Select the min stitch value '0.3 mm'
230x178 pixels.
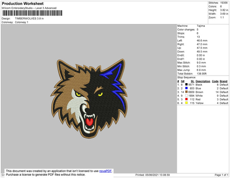pos(201,66)
